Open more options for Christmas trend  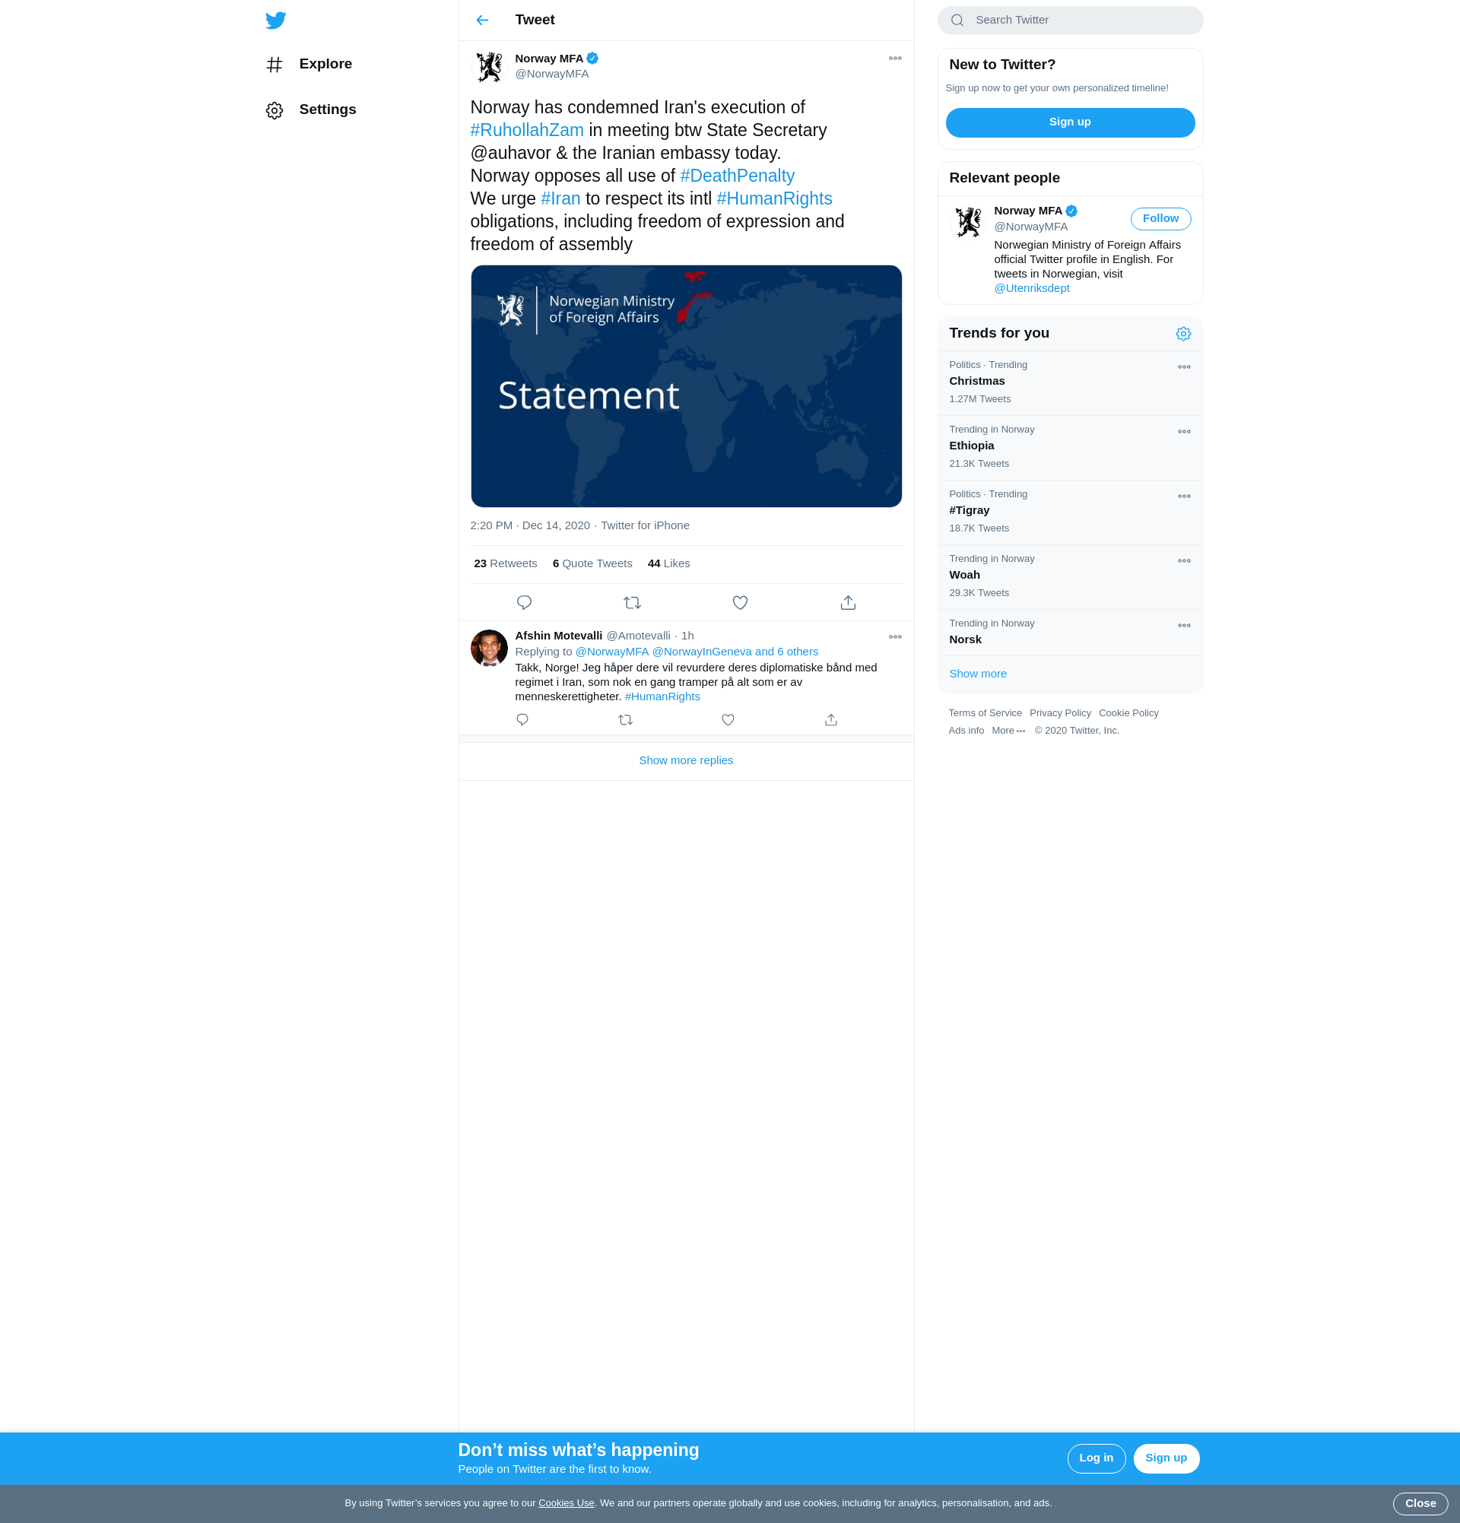pyautogui.click(x=1183, y=366)
